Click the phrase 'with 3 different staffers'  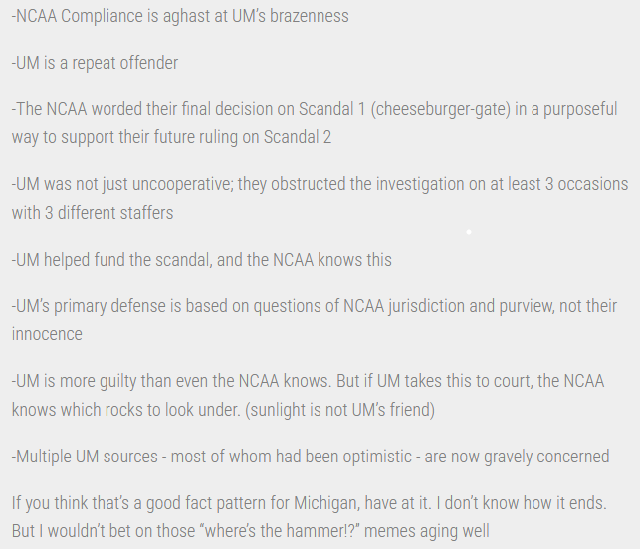pyautogui.click(x=93, y=213)
